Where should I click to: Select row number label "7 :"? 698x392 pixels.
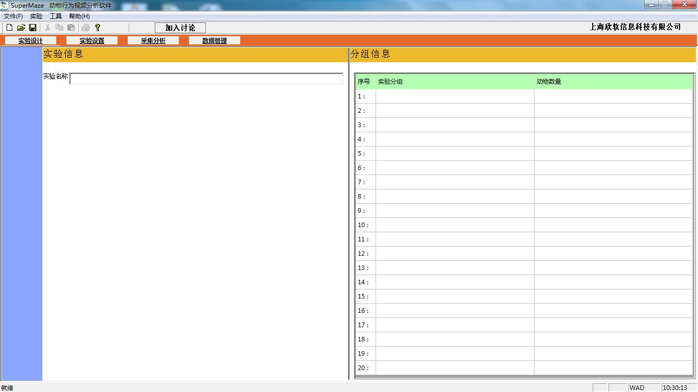(x=362, y=182)
